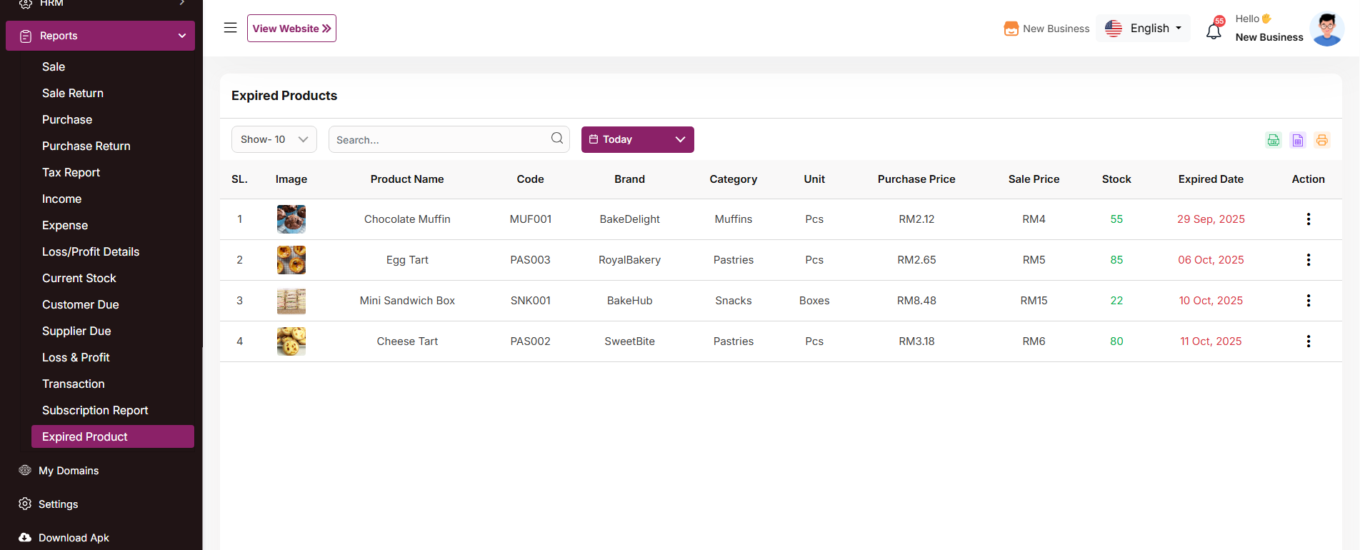Viewport: 1360px width, 550px height.
Task: Open action menu for Cheese Tart
Action: coord(1308,341)
